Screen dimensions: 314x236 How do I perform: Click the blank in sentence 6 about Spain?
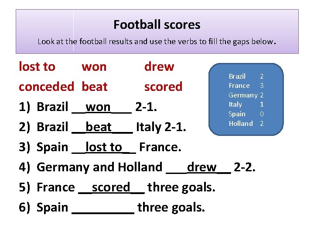pyautogui.click(x=103, y=207)
